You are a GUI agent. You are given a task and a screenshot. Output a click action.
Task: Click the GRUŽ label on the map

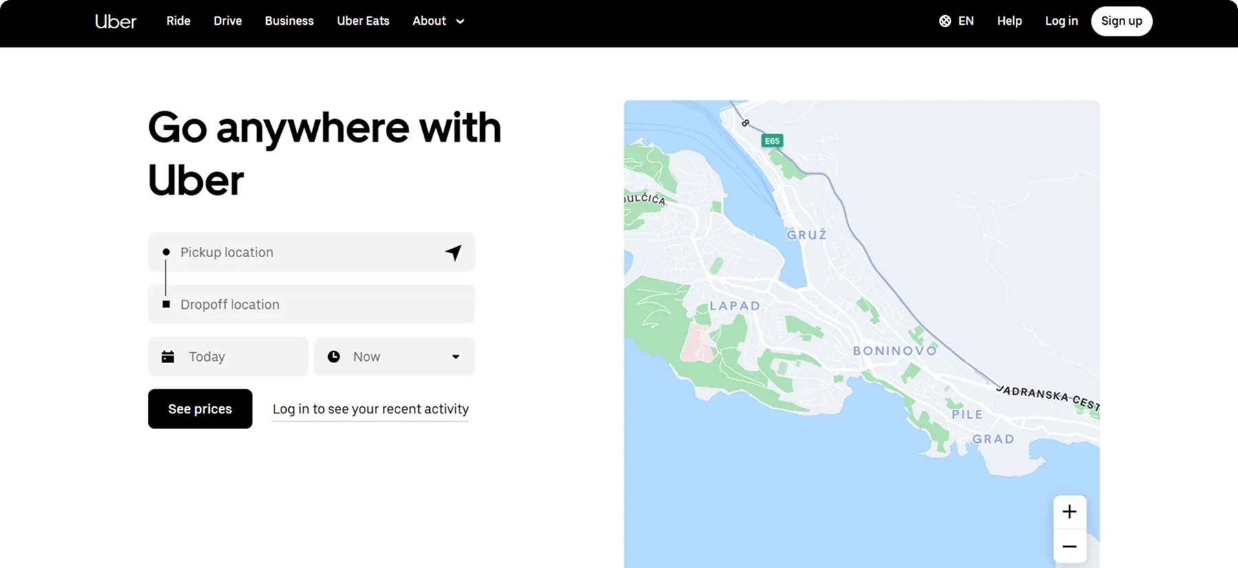(807, 235)
